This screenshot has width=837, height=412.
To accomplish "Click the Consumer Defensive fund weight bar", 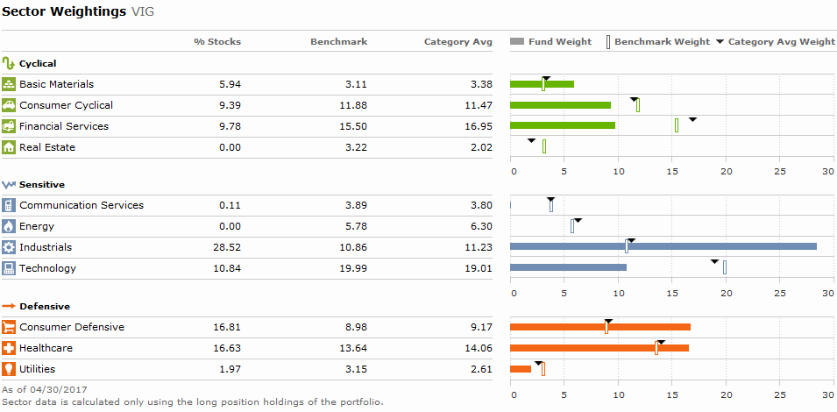I will point(600,327).
